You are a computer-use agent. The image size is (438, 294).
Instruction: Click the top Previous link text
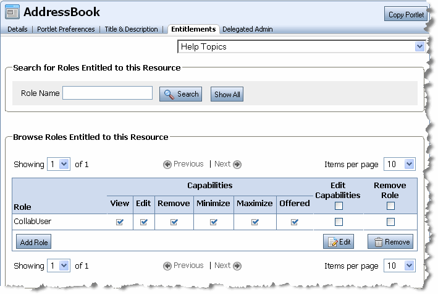(188, 164)
